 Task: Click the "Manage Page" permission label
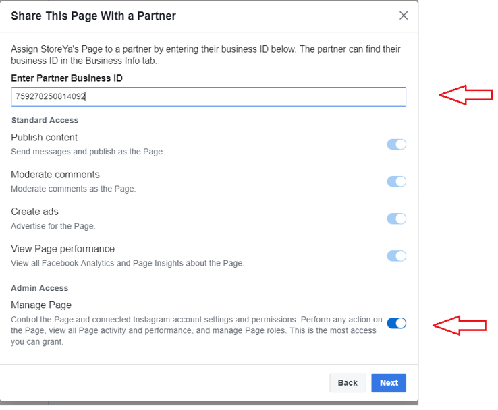(x=41, y=305)
